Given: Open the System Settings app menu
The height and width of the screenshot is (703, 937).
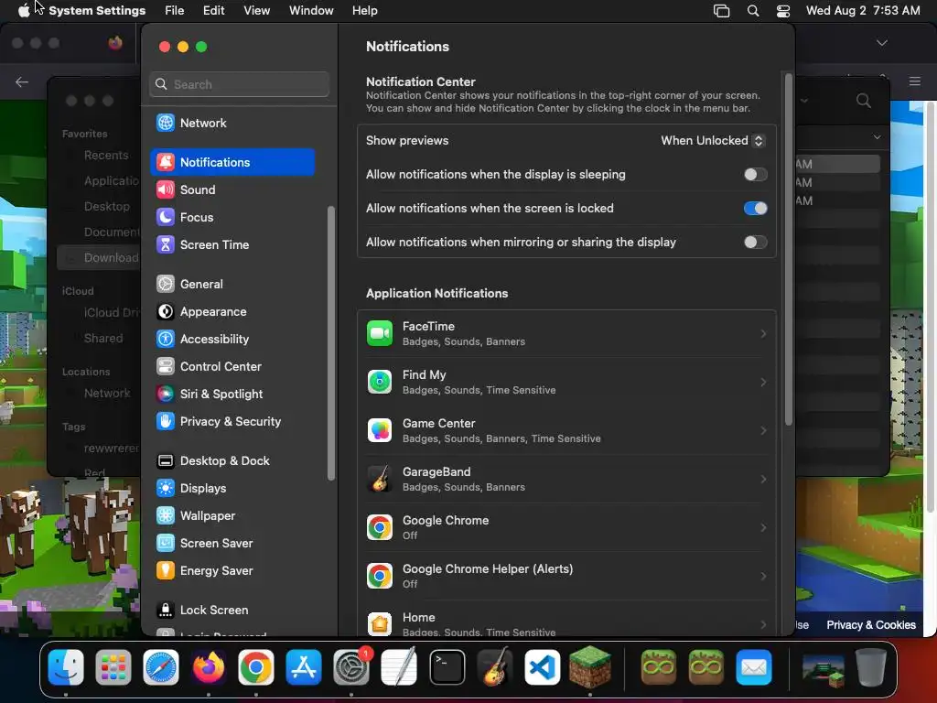Looking at the screenshot, I should click(97, 11).
